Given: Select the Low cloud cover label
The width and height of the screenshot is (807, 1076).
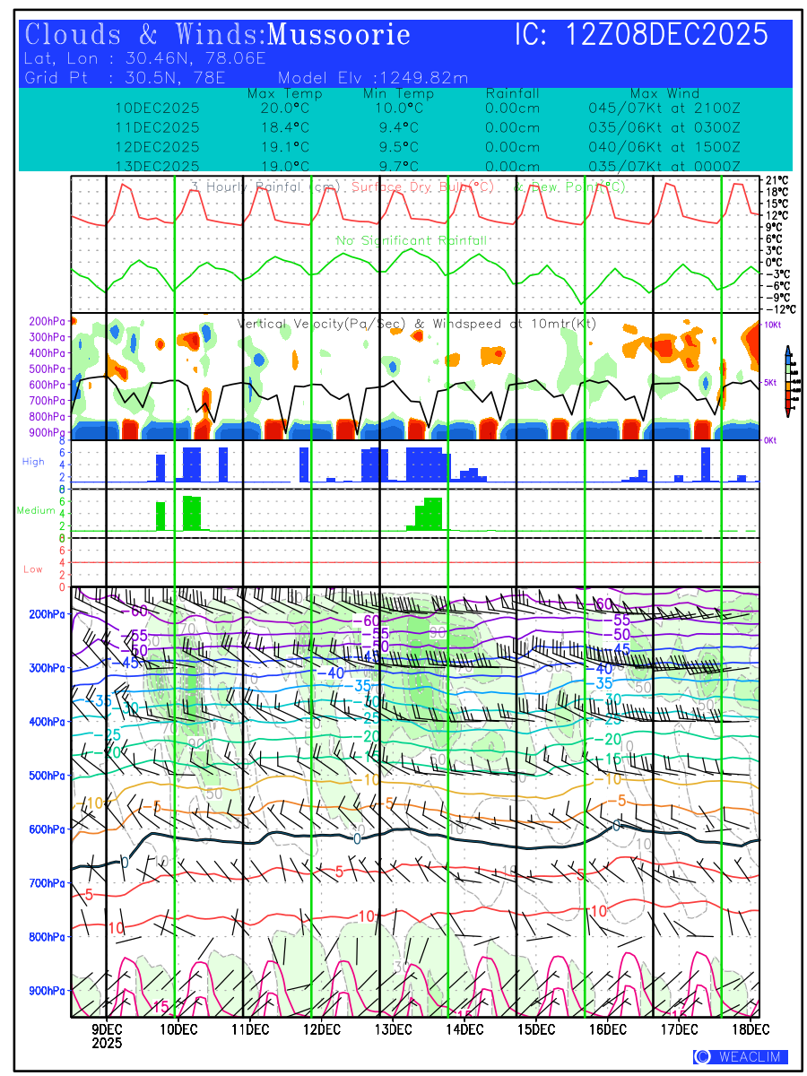Looking at the screenshot, I should tap(33, 569).
